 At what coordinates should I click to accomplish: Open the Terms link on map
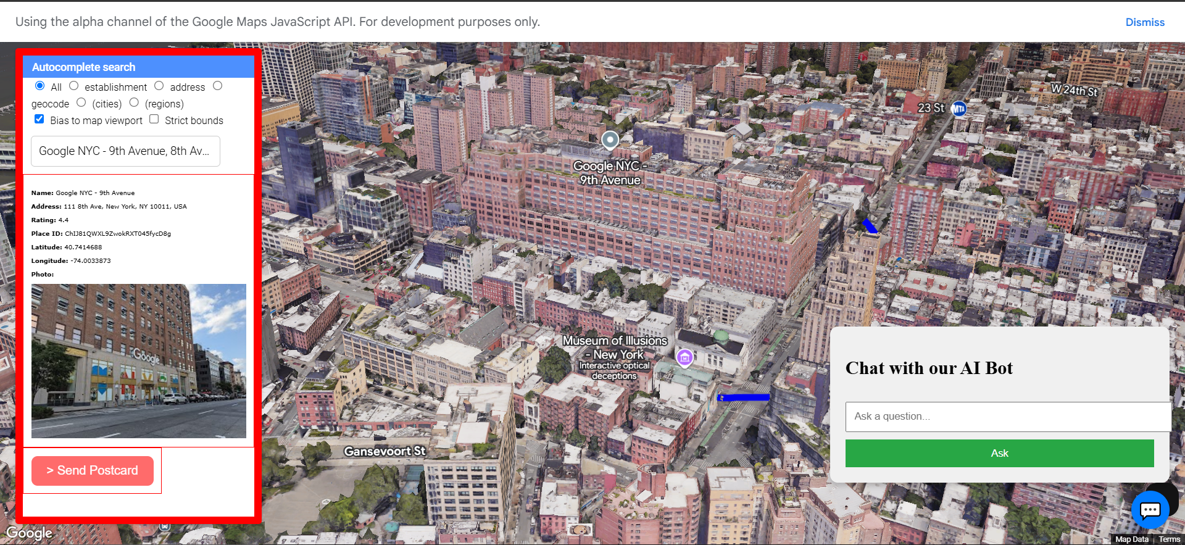(1169, 539)
